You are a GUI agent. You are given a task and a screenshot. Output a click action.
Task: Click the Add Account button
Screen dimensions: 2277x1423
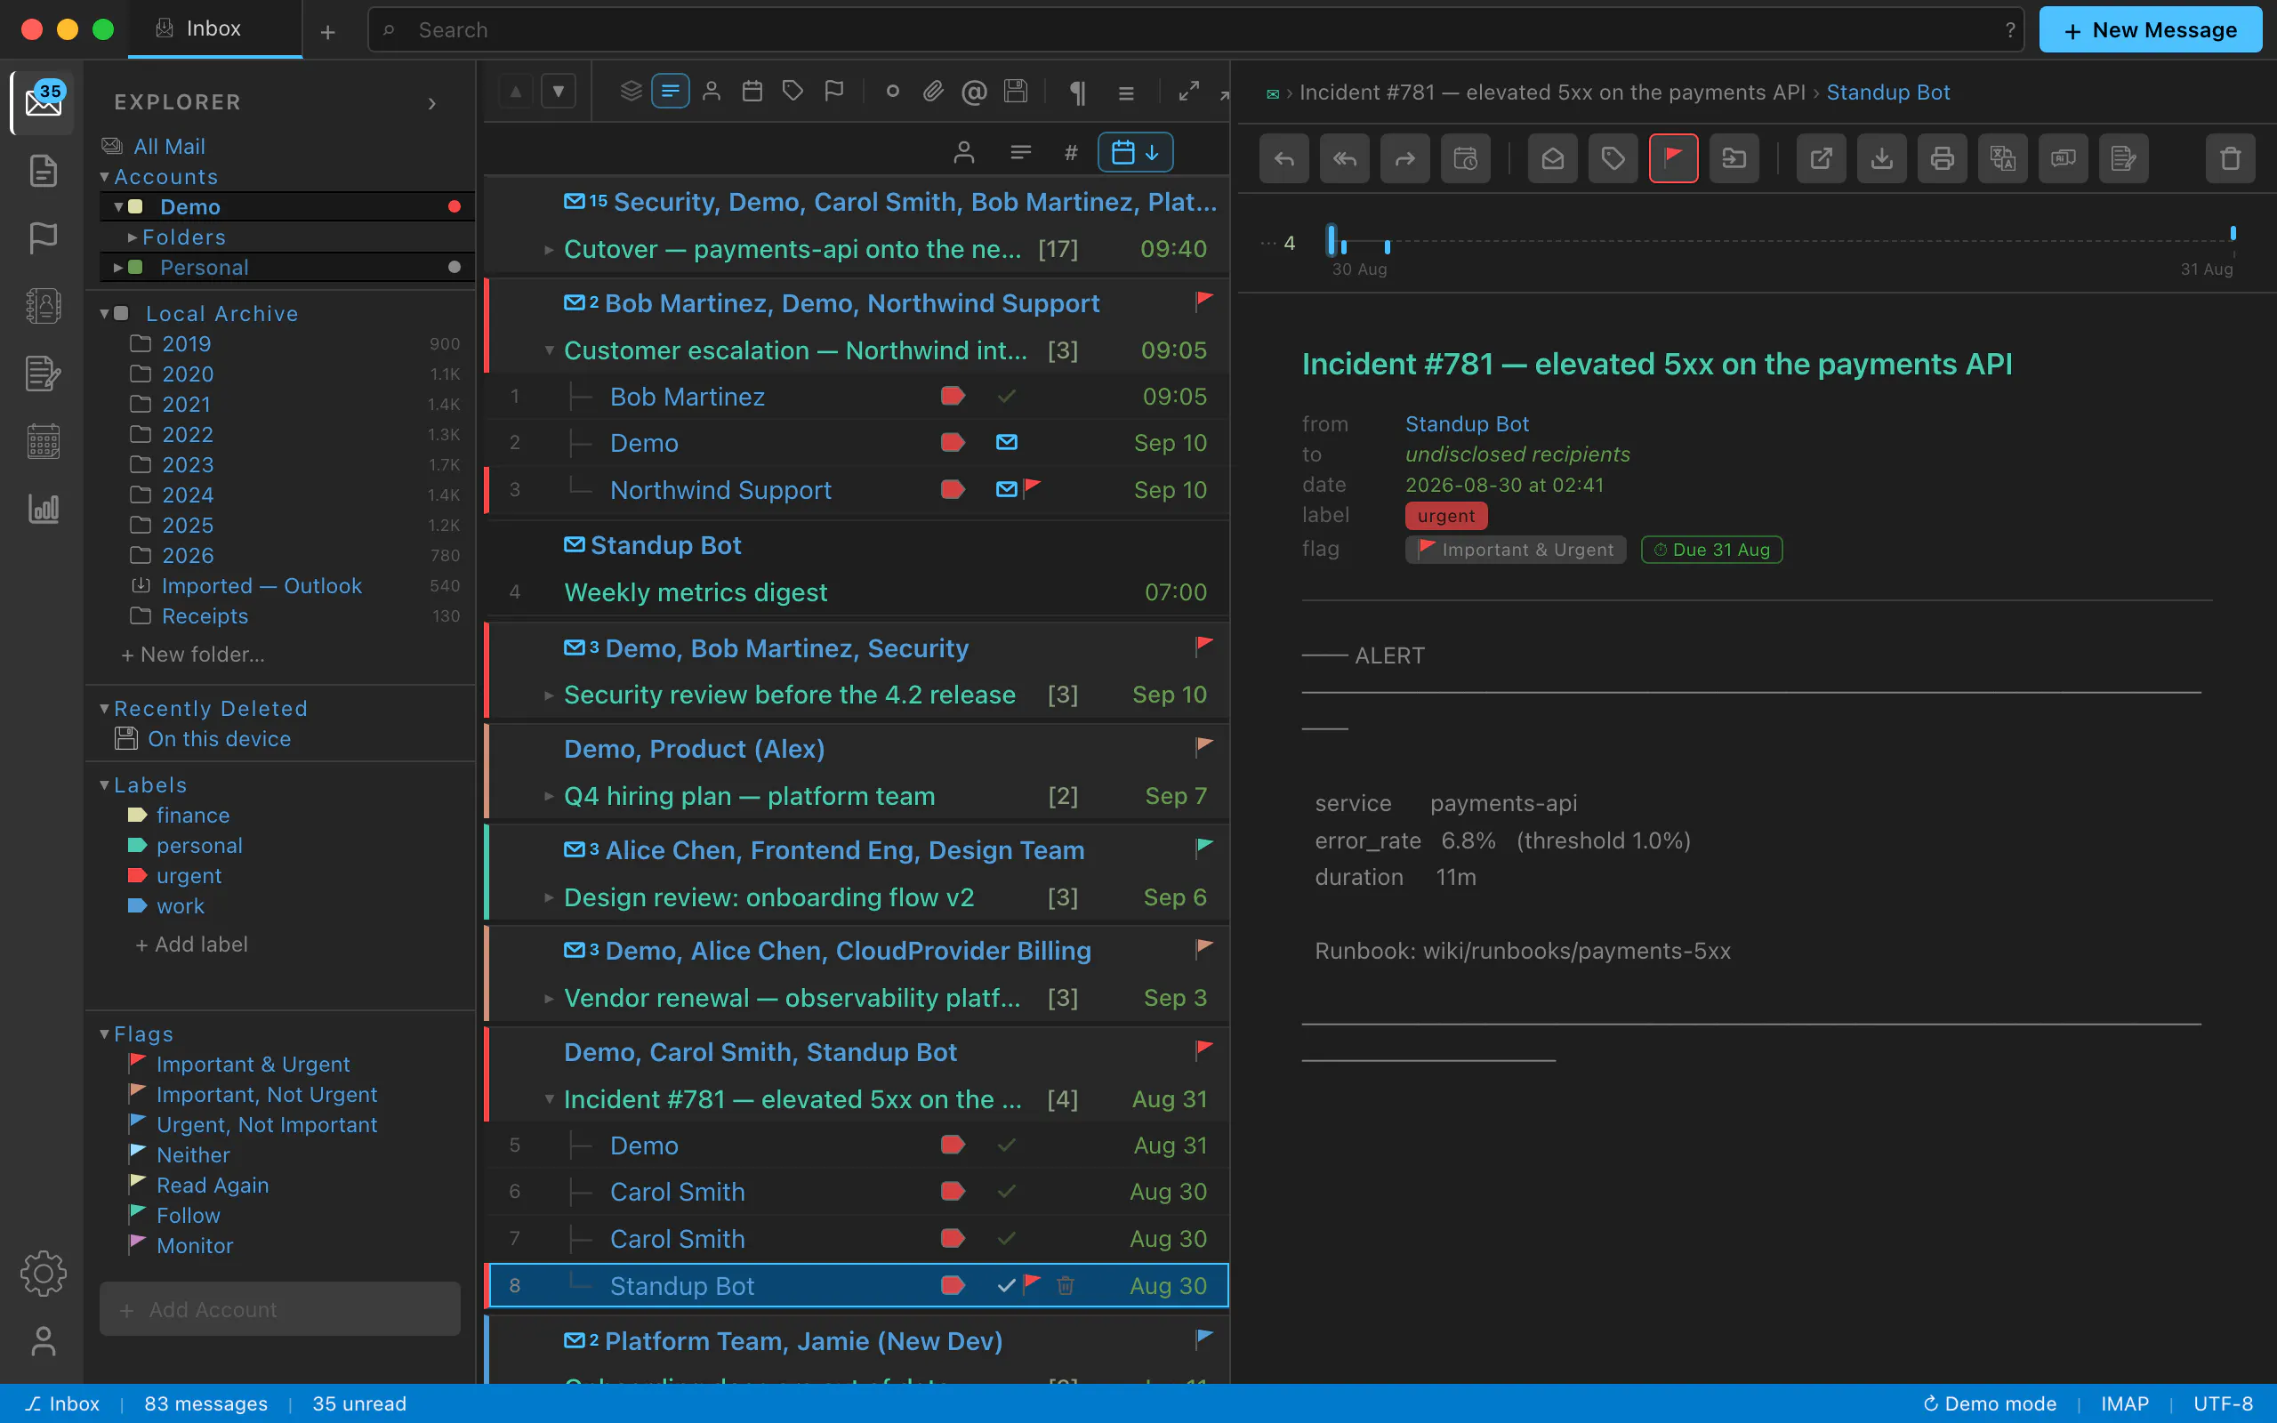coord(279,1308)
